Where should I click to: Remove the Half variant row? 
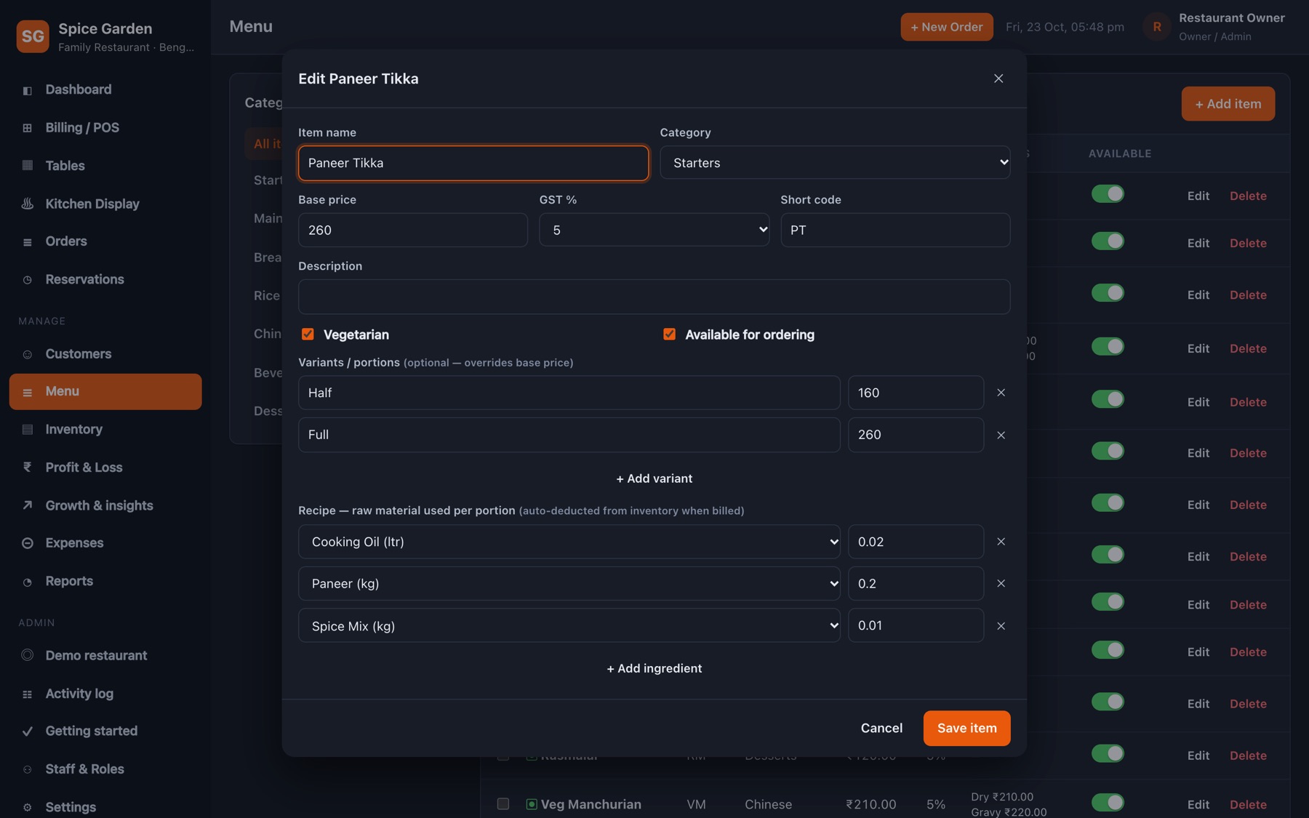[1001, 393]
